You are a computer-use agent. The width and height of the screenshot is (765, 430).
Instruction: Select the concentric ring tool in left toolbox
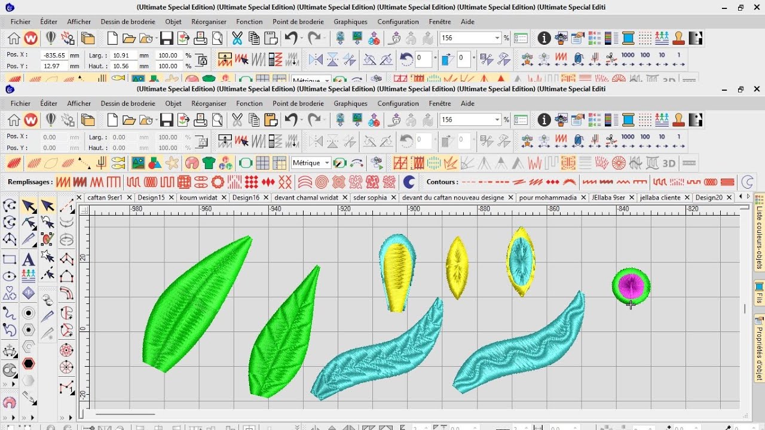point(28,313)
